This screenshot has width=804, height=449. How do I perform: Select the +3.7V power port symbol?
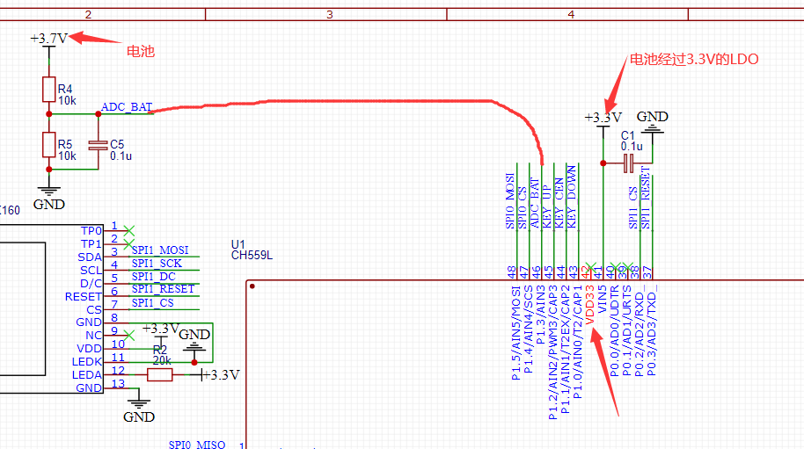point(48,40)
